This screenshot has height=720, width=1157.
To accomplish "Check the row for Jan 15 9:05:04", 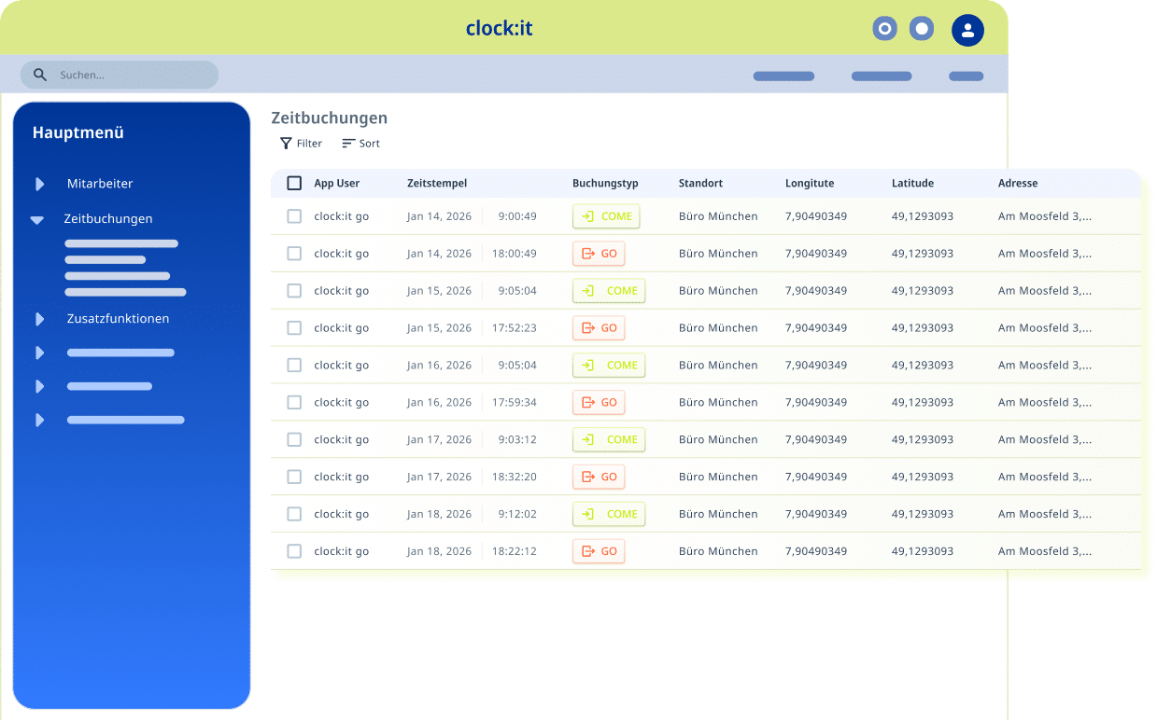I will pos(294,291).
